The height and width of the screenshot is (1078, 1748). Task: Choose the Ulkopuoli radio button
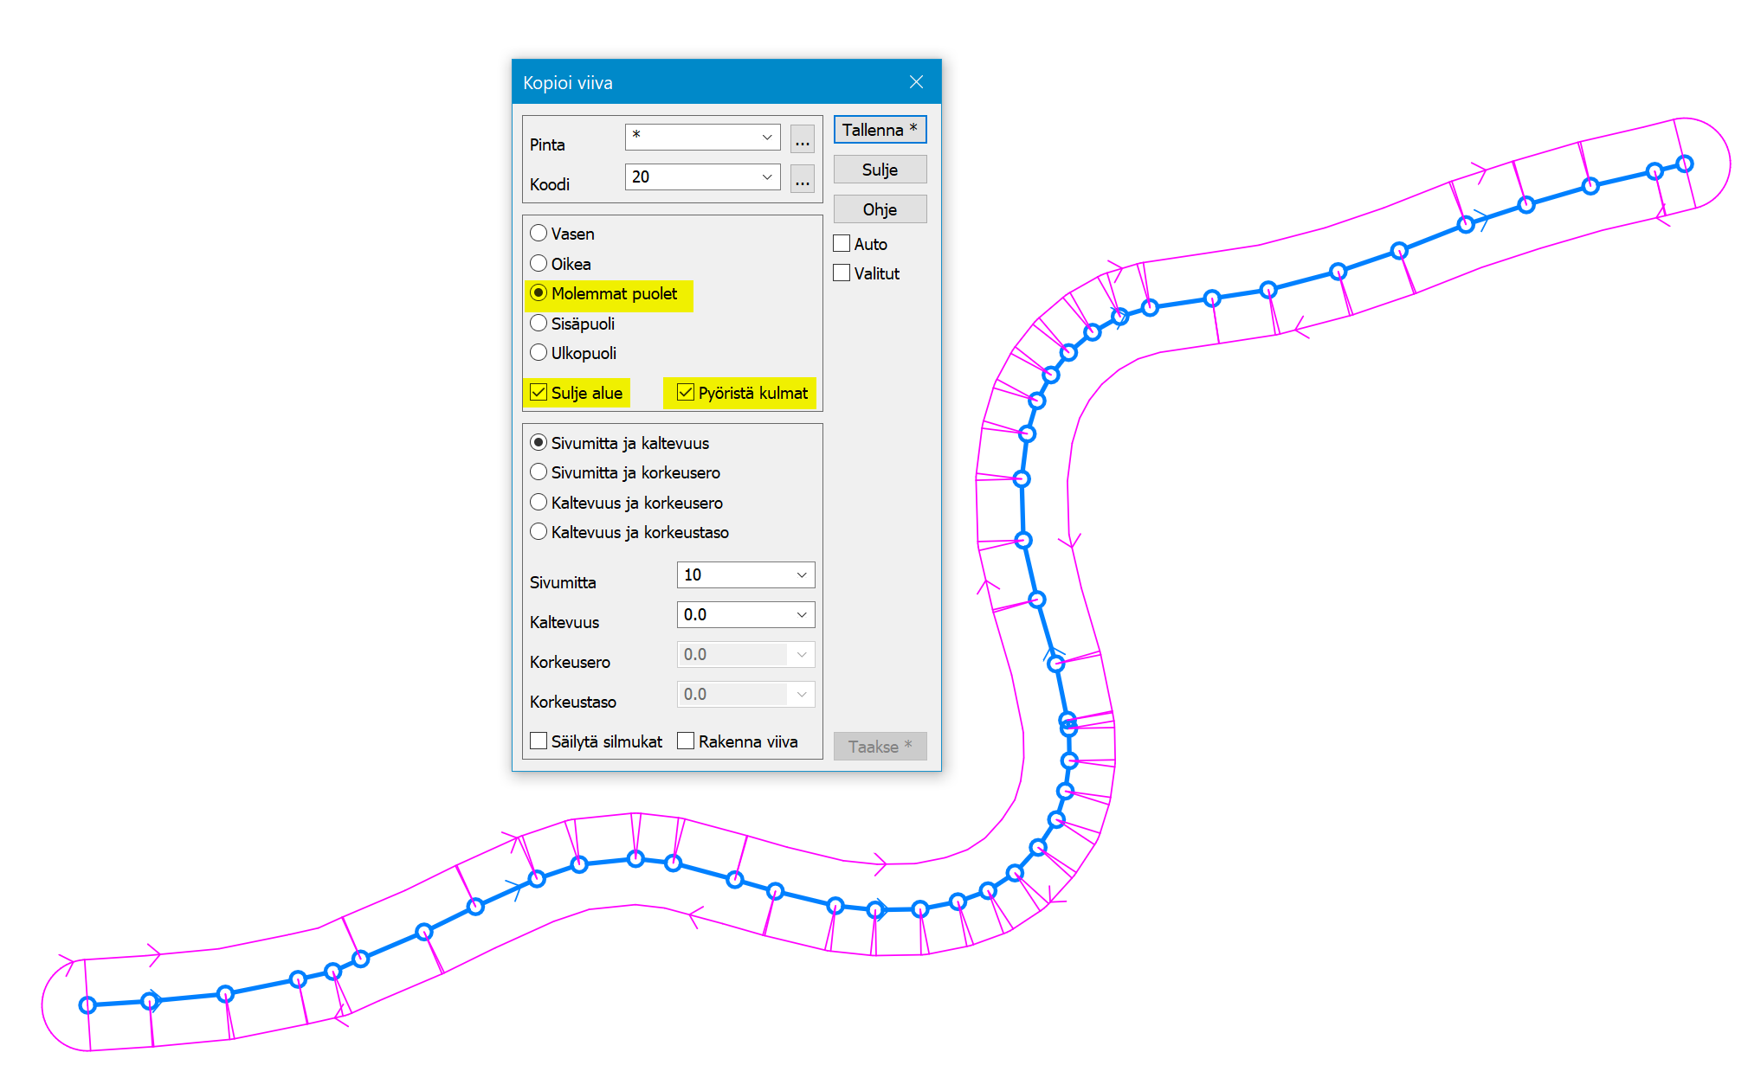pyautogui.click(x=539, y=353)
